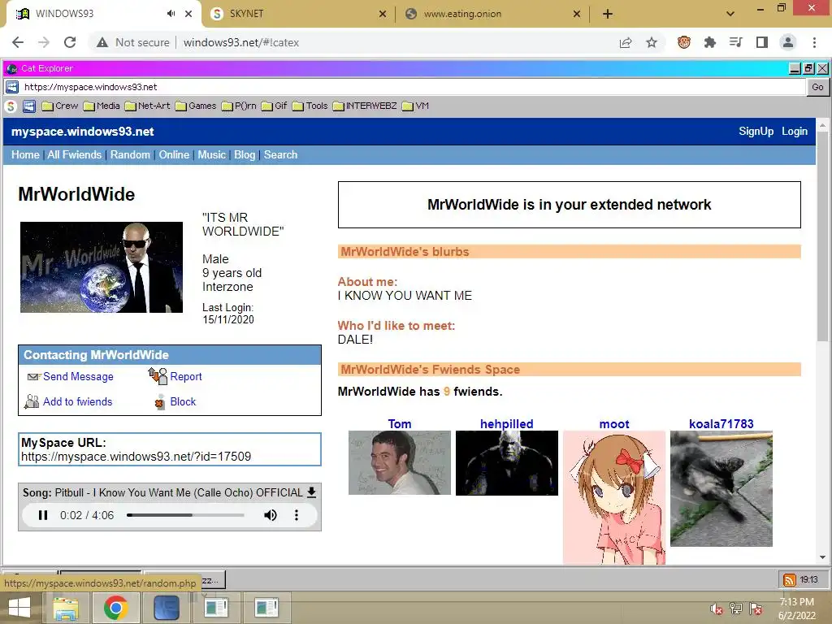Open Chrome three-dot menu
Screen dimensions: 832x624
[814, 42]
